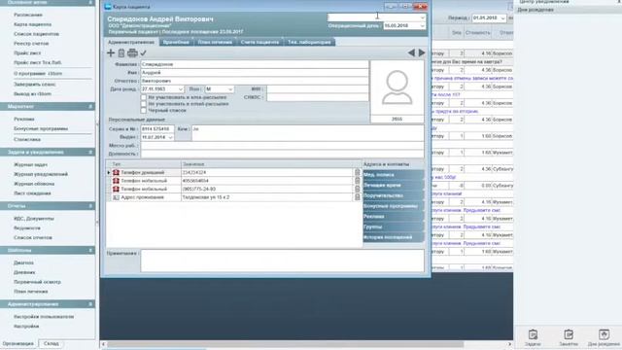Open the gender 'Пол' dropdown
The image size is (622, 350).
(230, 89)
